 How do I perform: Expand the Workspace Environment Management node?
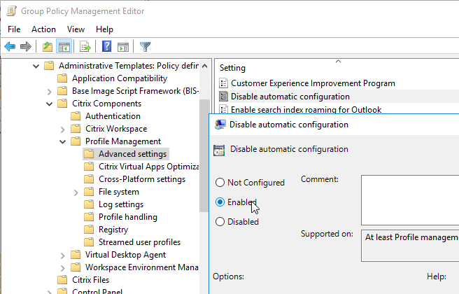click(62, 267)
